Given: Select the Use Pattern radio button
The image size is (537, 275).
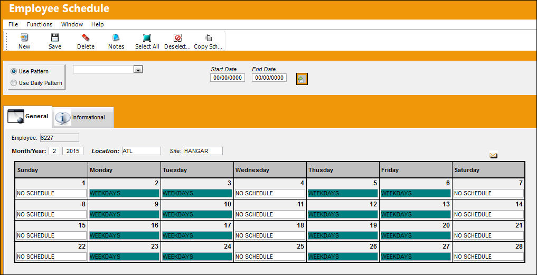Looking at the screenshot, I should (x=14, y=71).
